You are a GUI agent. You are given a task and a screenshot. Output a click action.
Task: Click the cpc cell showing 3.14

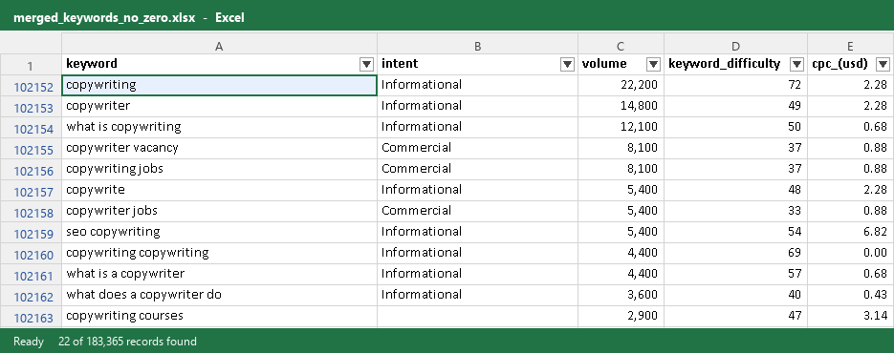pos(851,317)
